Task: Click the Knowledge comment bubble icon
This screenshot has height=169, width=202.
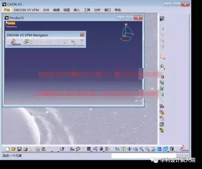Action: coord(78,149)
